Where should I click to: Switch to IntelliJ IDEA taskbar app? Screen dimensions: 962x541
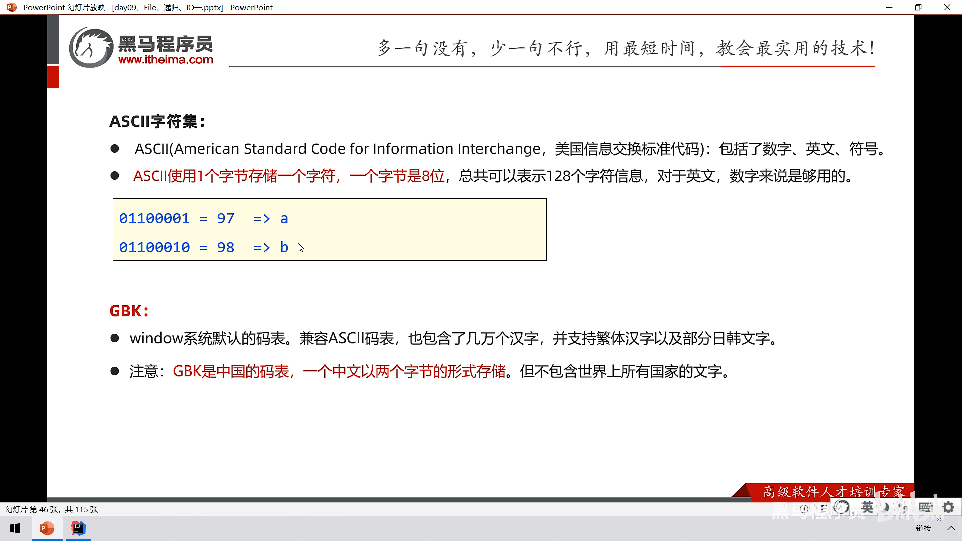tap(78, 528)
